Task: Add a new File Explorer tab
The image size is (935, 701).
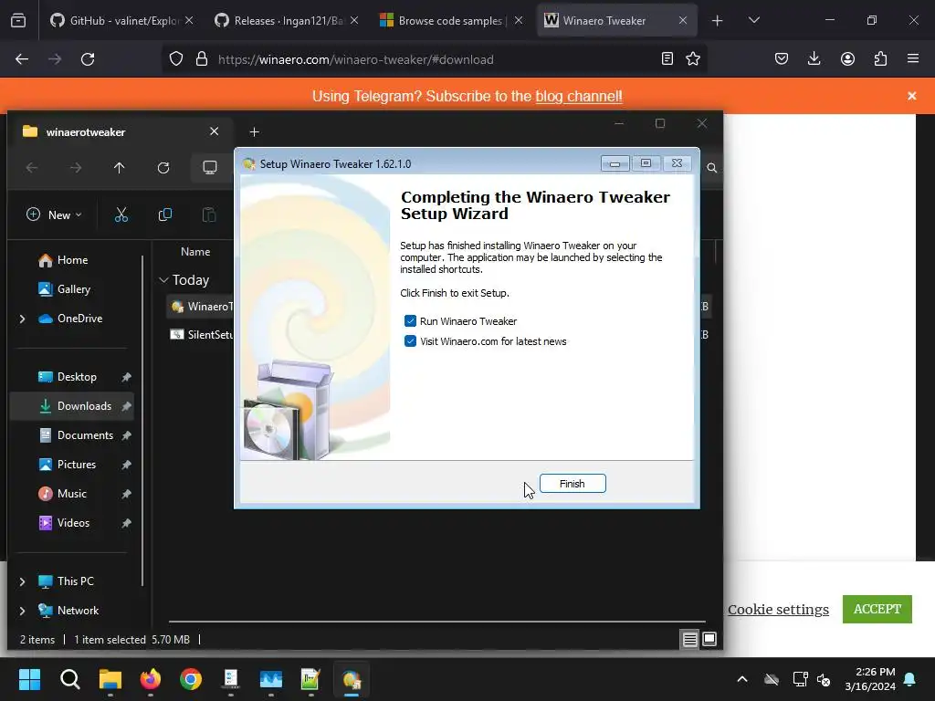Action: click(x=254, y=131)
